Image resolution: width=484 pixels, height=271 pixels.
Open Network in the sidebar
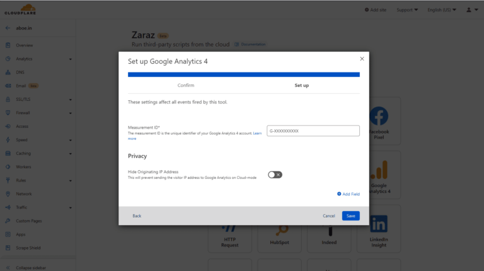click(x=24, y=194)
